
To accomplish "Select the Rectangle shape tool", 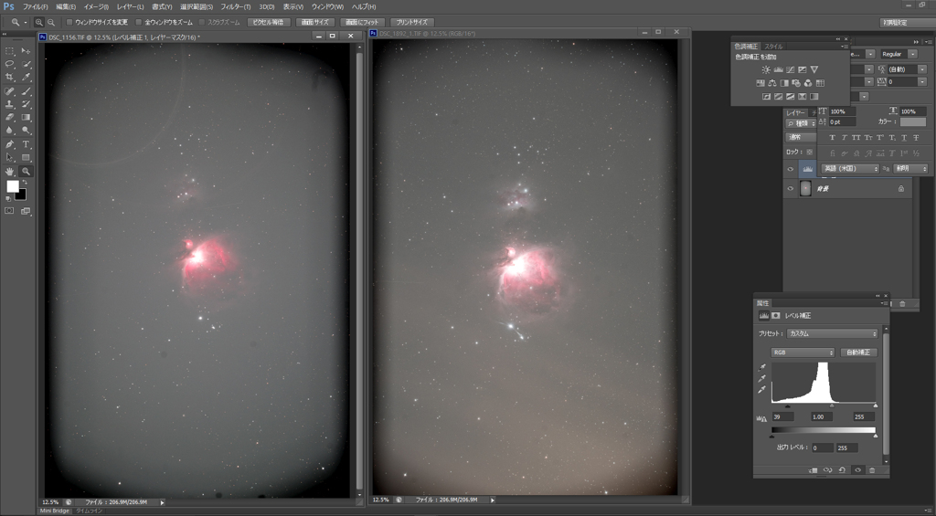I will 26,157.
